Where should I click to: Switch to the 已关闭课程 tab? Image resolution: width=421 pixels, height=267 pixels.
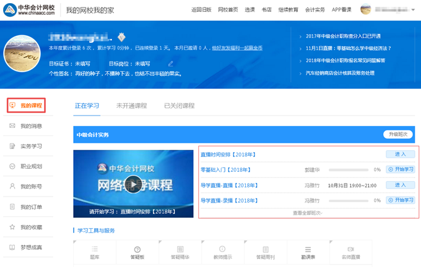pyautogui.click(x=180, y=106)
